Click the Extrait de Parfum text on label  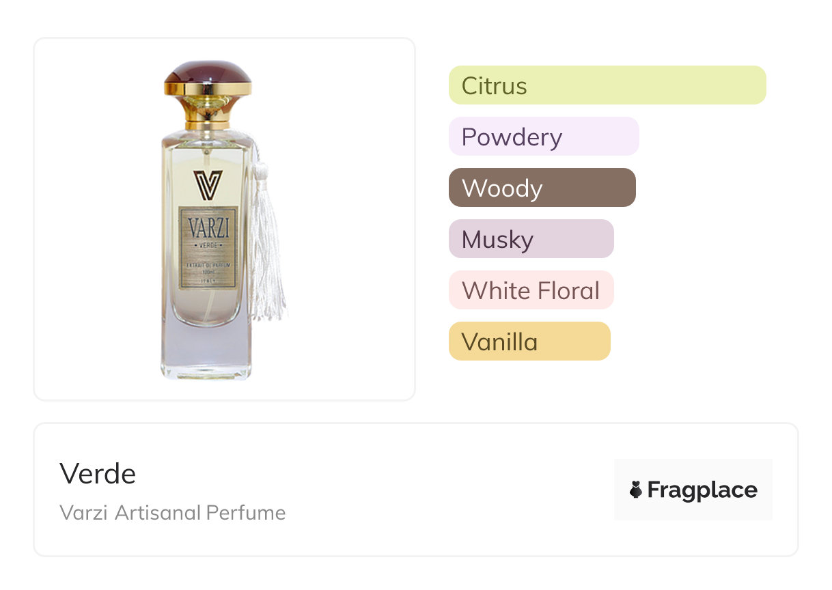point(208,263)
